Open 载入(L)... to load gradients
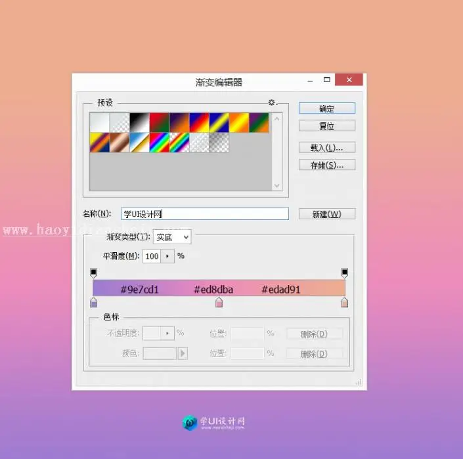Viewport: 463px width, 459px height. pyautogui.click(x=327, y=147)
